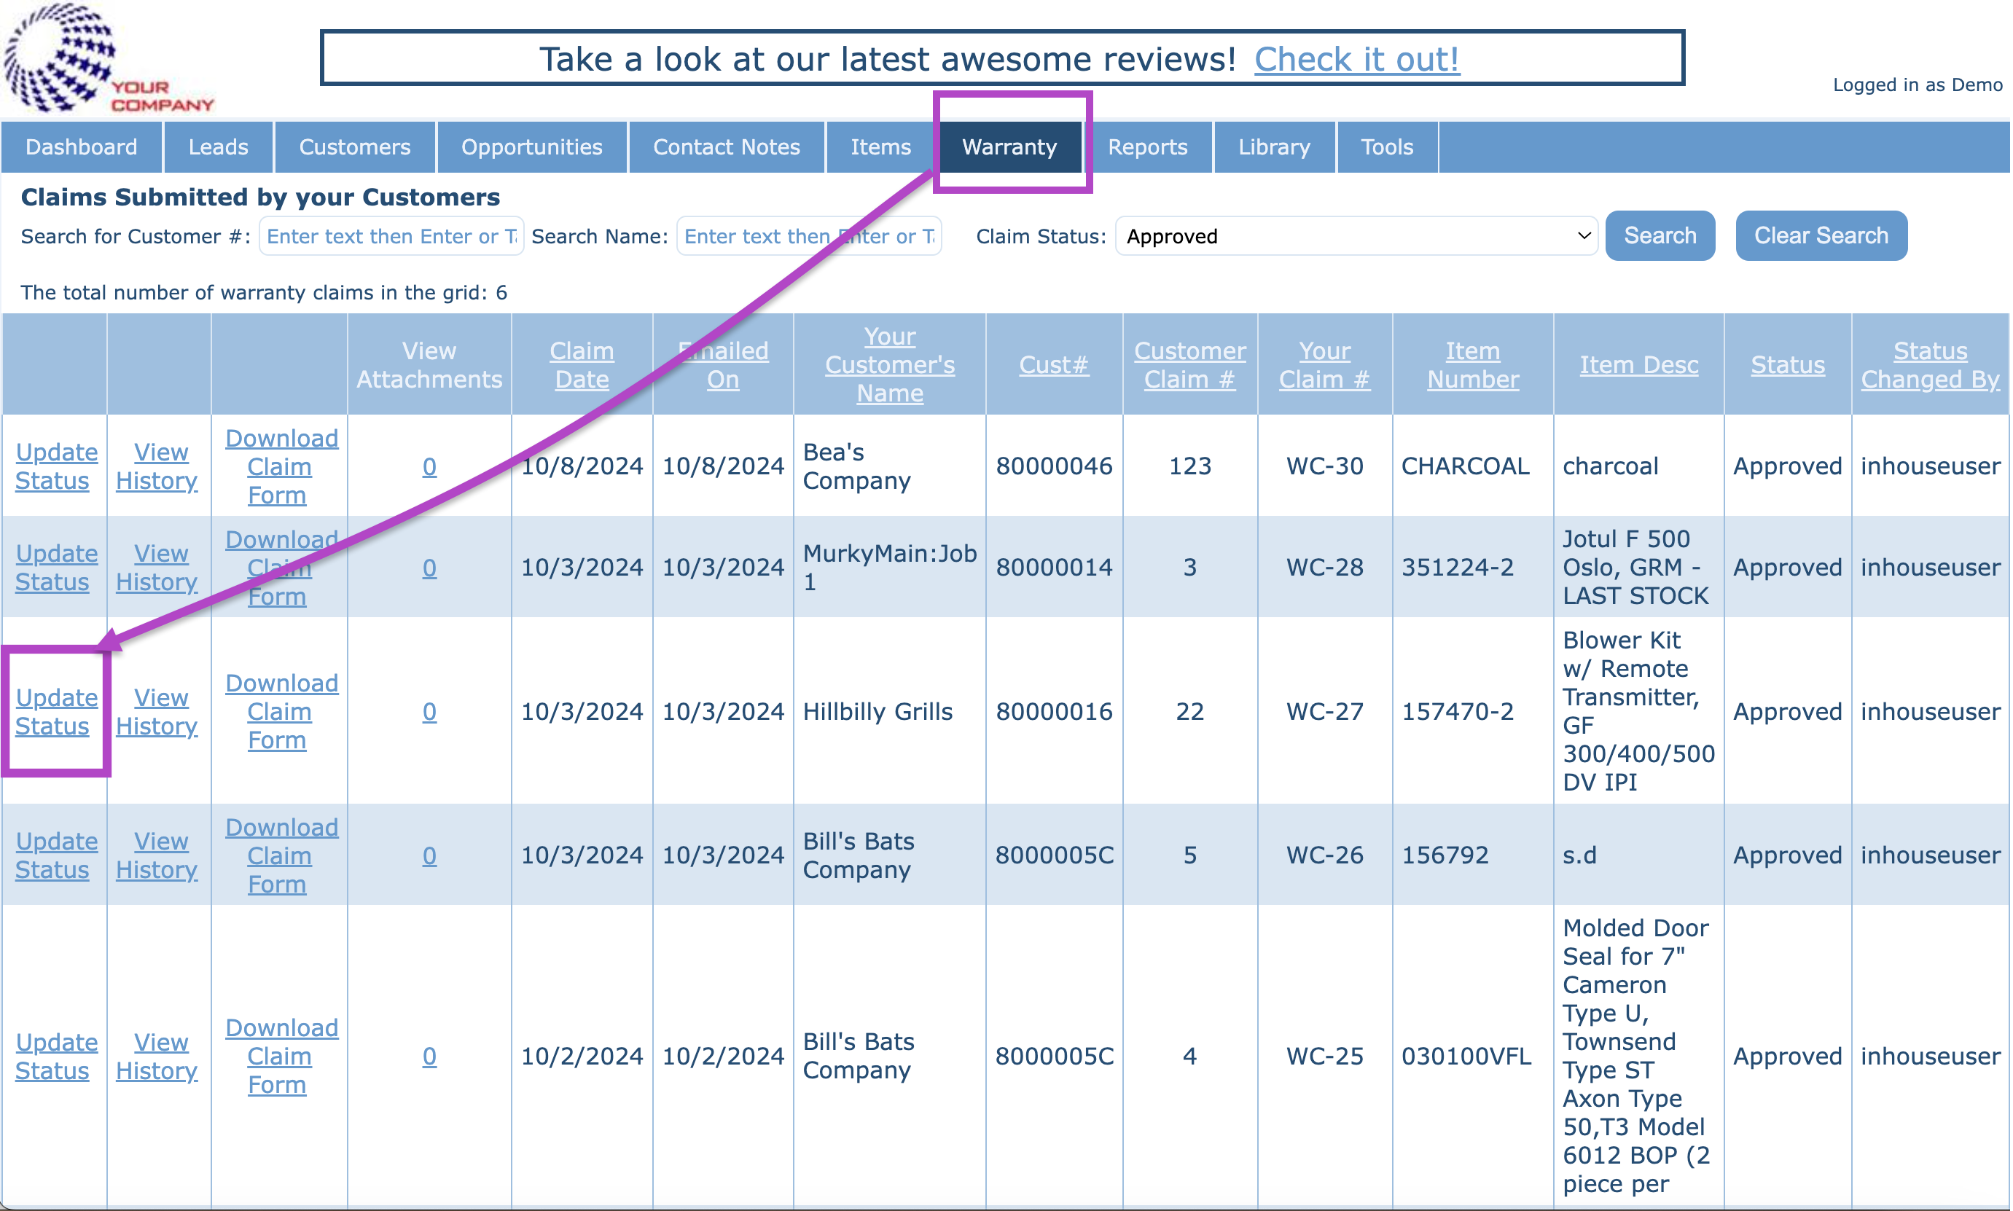Switch to the Reports tab
This screenshot has width=2013, height=1211.
pyautogui.click(x=1147, y=147)
